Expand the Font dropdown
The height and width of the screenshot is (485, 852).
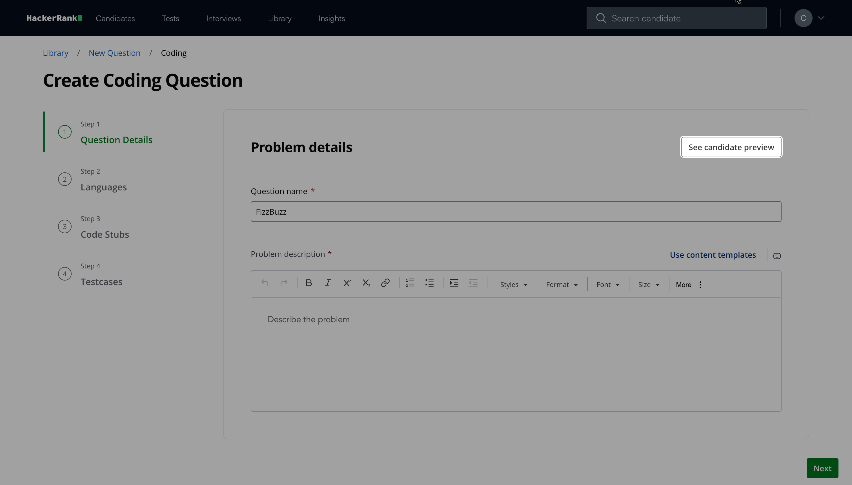point(608,284)
